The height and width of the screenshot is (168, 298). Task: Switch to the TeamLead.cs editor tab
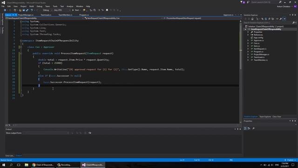[x=46, y=15]
